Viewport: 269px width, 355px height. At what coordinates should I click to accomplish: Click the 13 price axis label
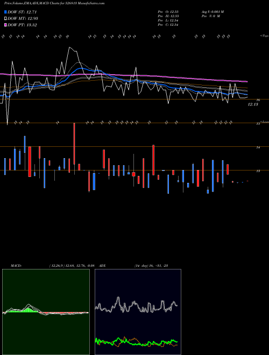(x=258, y=171)
